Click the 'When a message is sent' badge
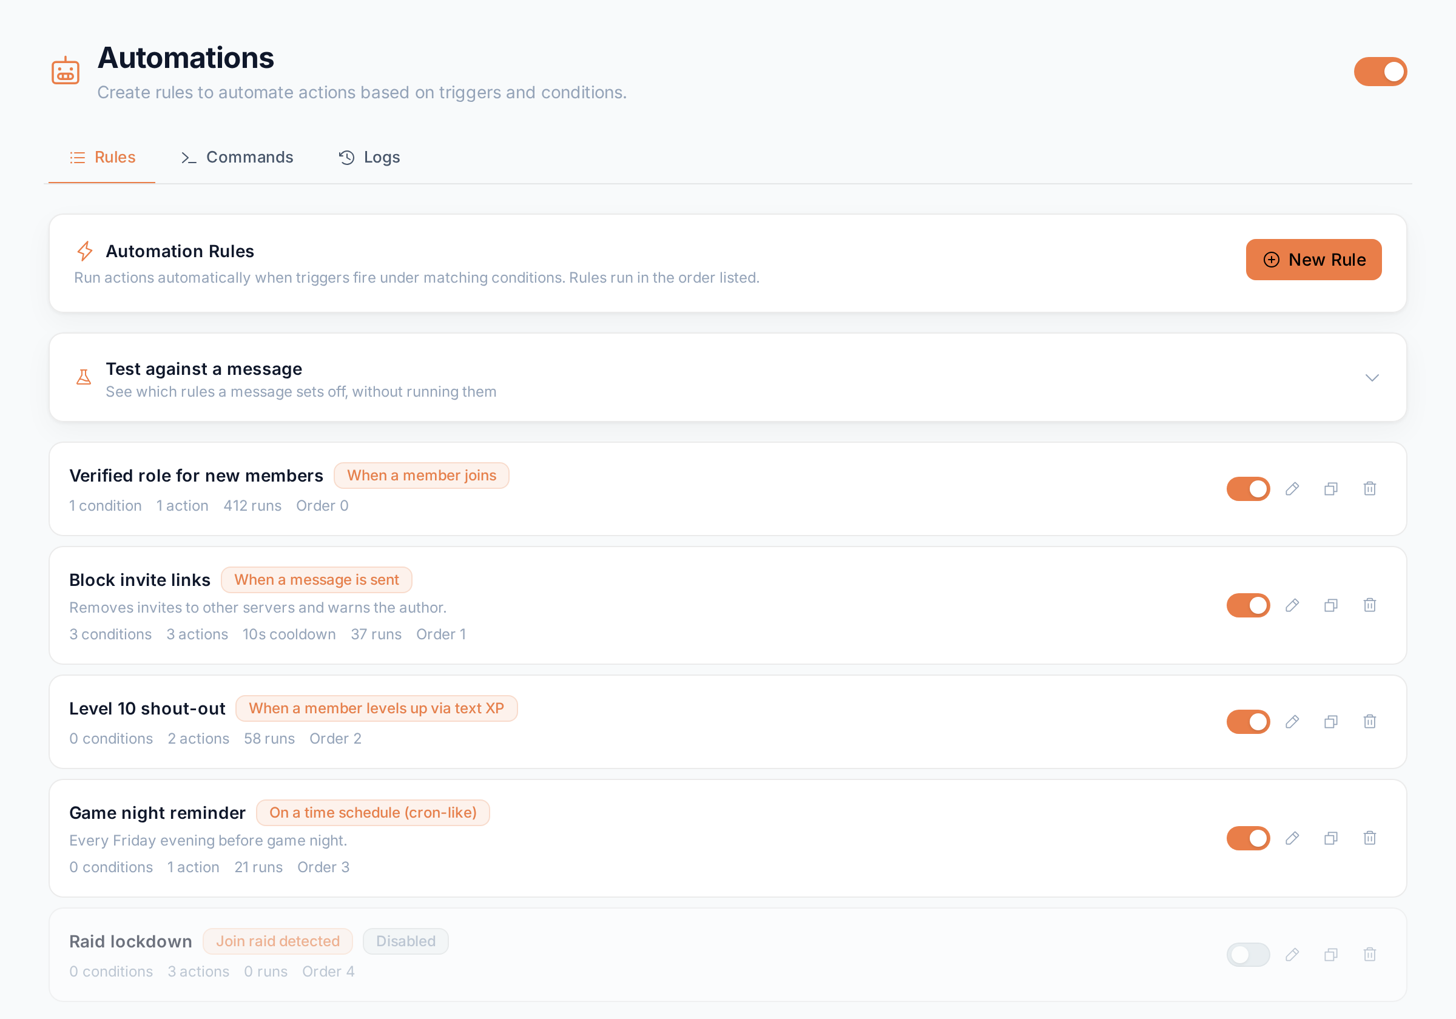Screen dimensions: 1456x1019 click(317, 580)
